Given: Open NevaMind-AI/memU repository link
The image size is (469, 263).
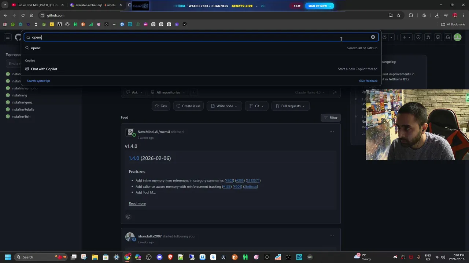Looking at the screenshot, I should pos(154,132).
